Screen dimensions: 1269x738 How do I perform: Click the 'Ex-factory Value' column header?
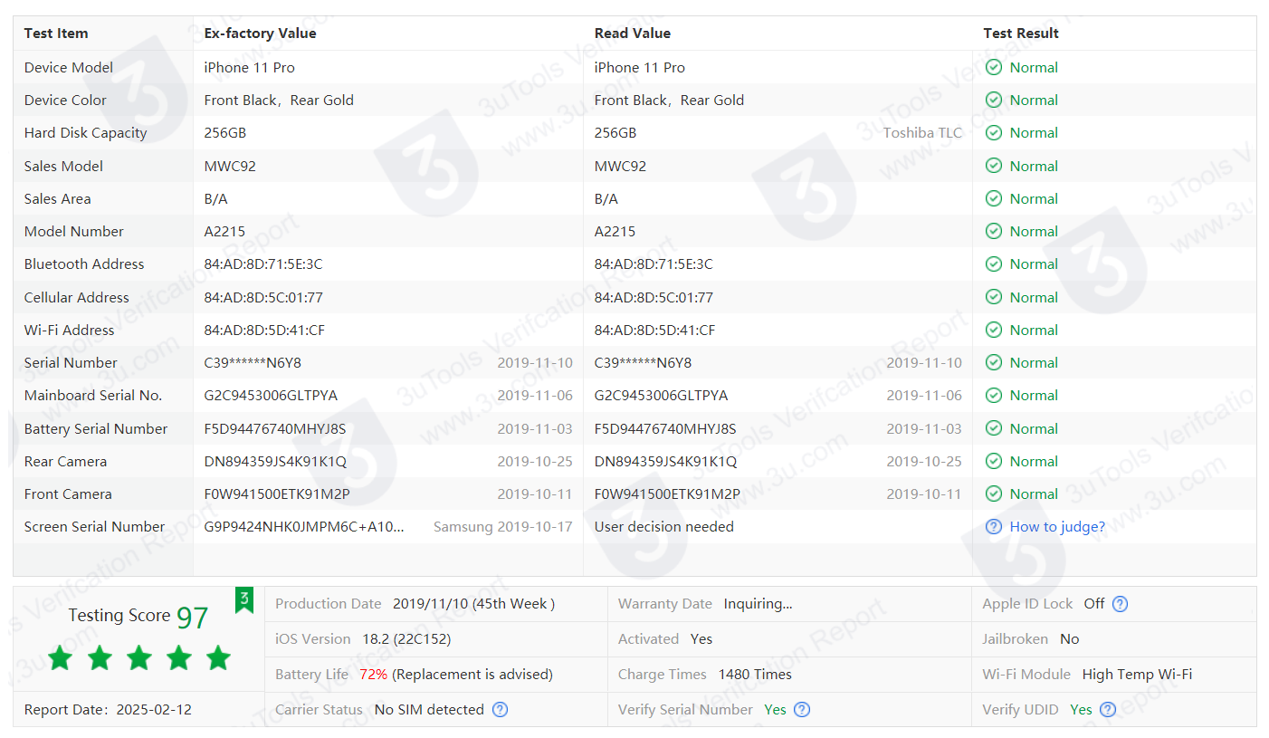point(261,34)
